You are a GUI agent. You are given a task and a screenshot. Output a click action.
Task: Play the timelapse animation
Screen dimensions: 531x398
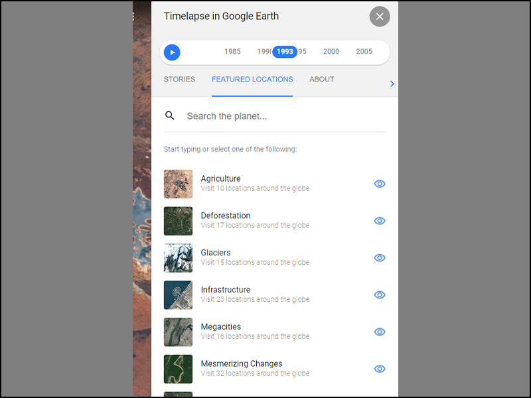172,52
